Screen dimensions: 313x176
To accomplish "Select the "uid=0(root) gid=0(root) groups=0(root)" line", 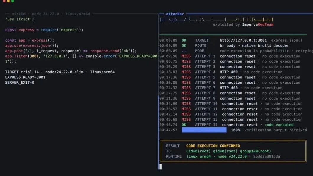I will pyautogui.click(x=229, y=151).
